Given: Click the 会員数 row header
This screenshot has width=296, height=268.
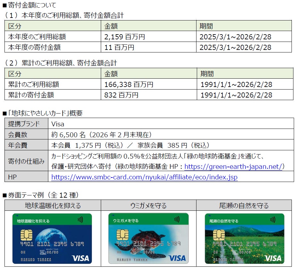Looking at the screenshot, I should point(26,134).
